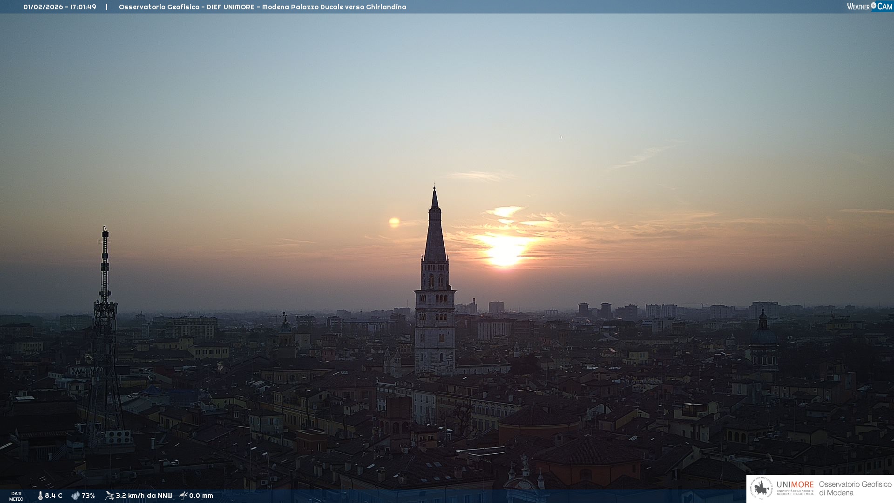Click the 01/02/2026 17:01:49 timestamp
The width and height of the screenshot is (894, 503).
point(60,7)
